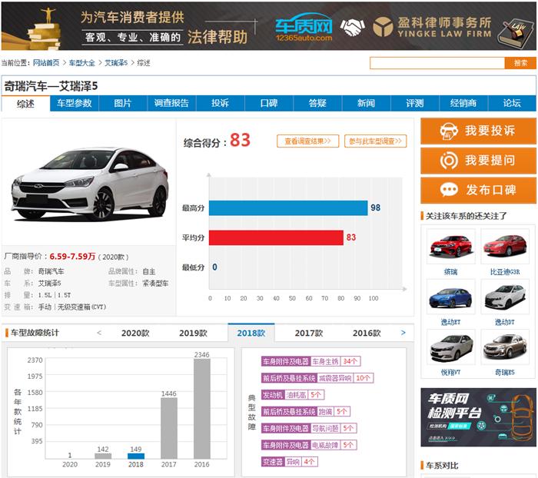
Task: Click the 减震器异响 10个 fault tag
Action: [317, 378]
